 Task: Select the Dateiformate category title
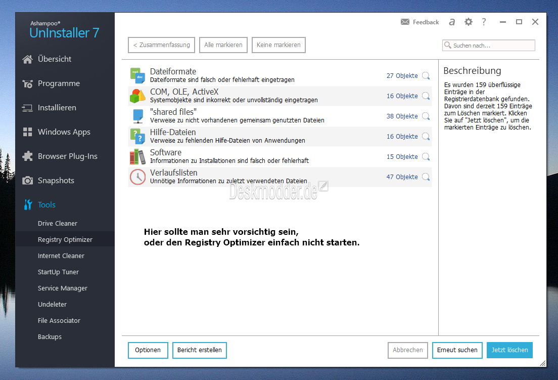173,71
